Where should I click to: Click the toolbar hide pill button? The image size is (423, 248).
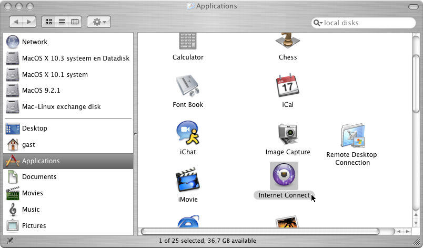tap(414, 6)
